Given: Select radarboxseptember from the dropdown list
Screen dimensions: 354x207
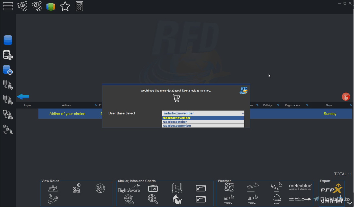Looking at the screenshot, I should pos(177,126).
